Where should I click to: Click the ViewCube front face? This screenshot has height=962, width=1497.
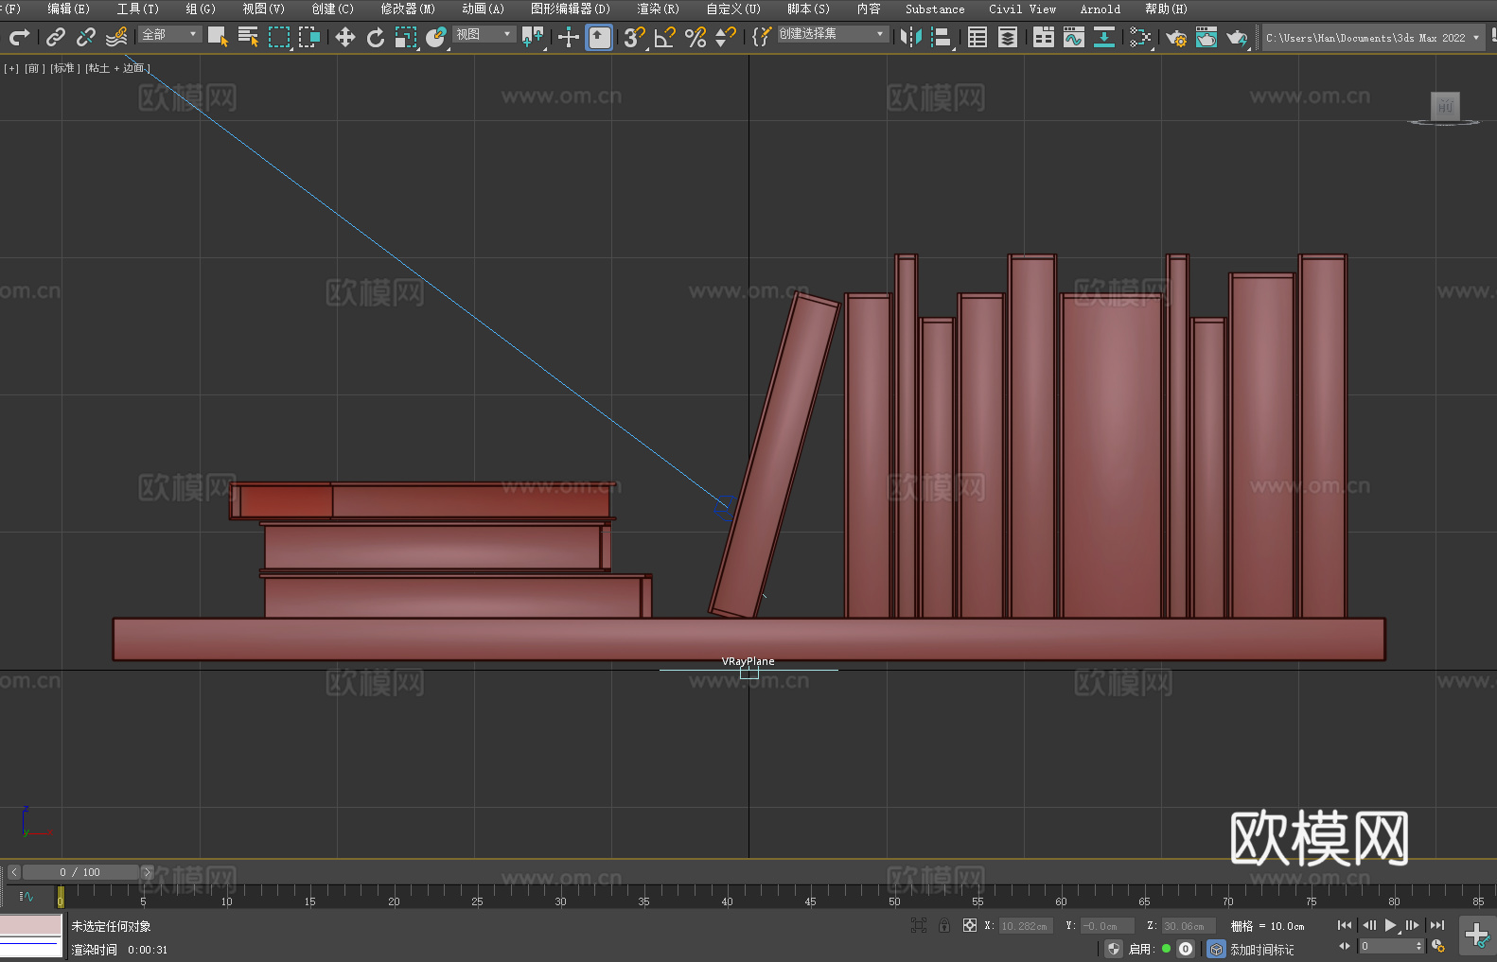tap(1445, 106)
